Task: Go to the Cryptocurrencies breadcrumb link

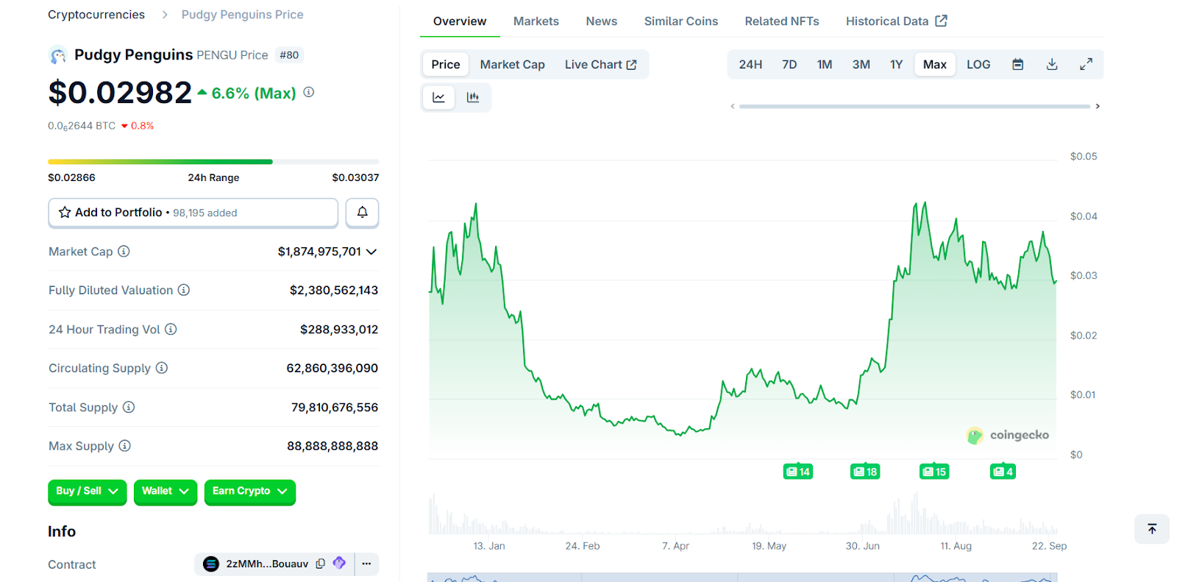Action: coord(96,15)
